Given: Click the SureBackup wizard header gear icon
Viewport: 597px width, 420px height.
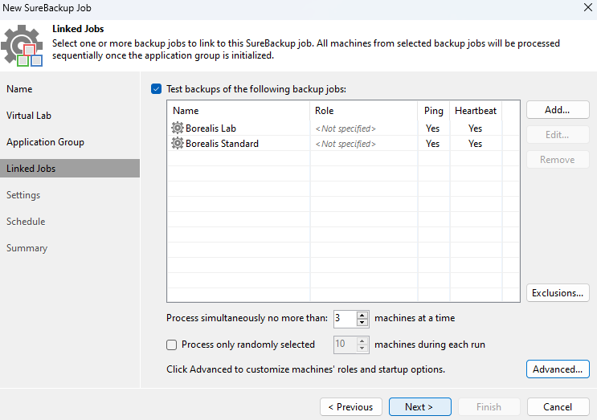Looking at the screenshot, I should click(22, 46).
